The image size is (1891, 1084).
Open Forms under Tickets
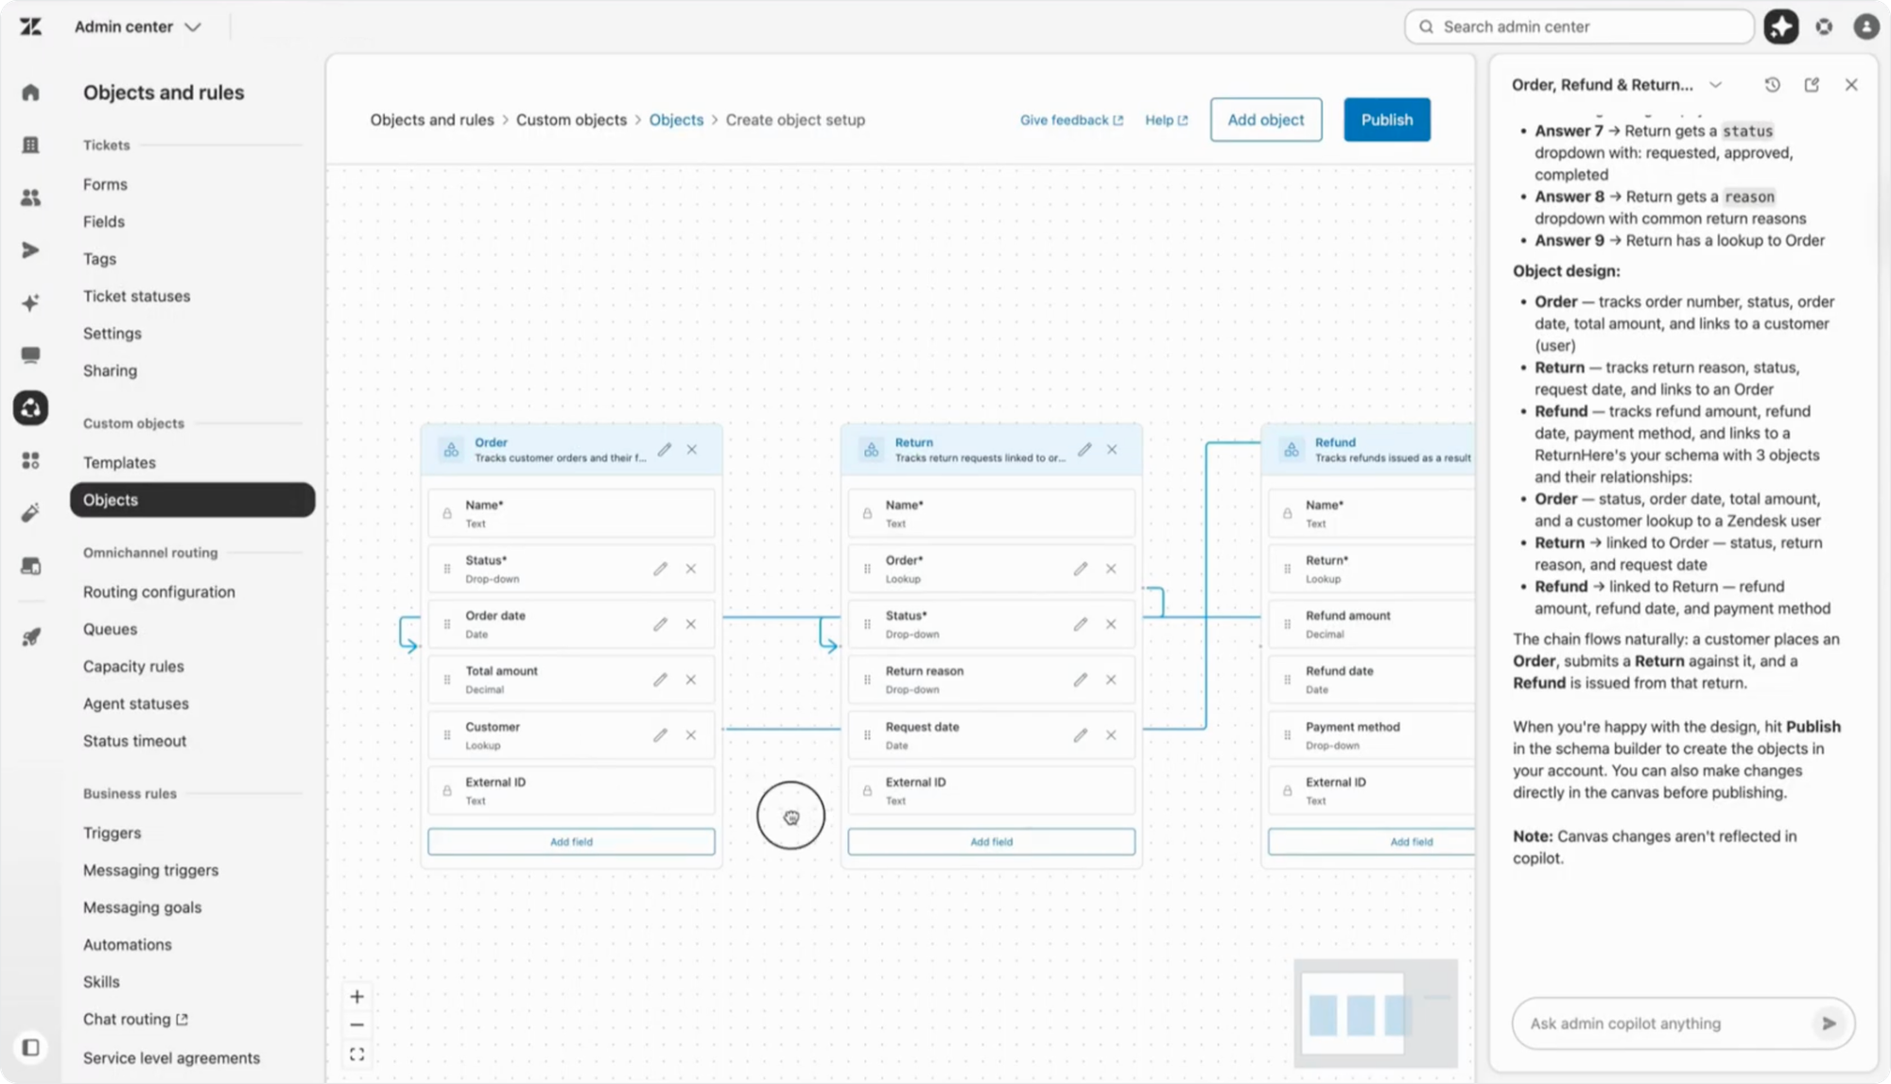coord(105,184)
